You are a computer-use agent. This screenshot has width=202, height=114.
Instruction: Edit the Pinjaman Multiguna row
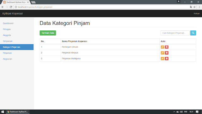[x=162, y=59]
